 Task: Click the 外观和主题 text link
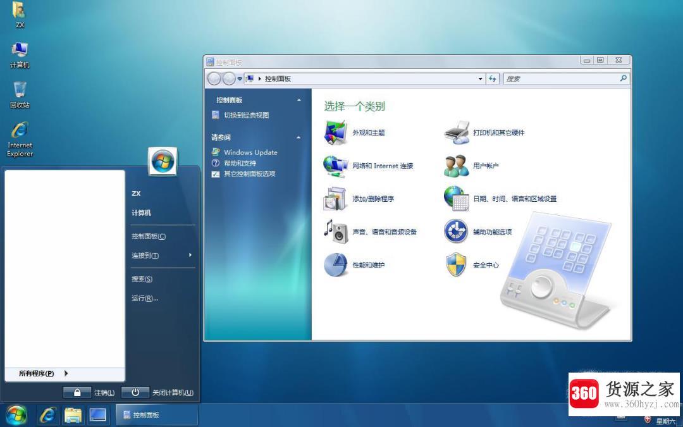tap(369, 132)
